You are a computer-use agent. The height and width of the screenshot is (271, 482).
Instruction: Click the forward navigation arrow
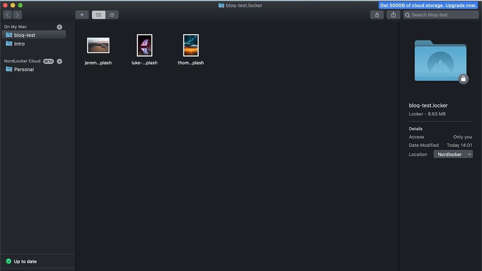(17, 15)
